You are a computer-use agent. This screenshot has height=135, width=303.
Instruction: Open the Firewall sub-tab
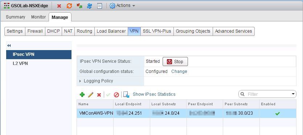pyautogui.click(x=35, y=31)
